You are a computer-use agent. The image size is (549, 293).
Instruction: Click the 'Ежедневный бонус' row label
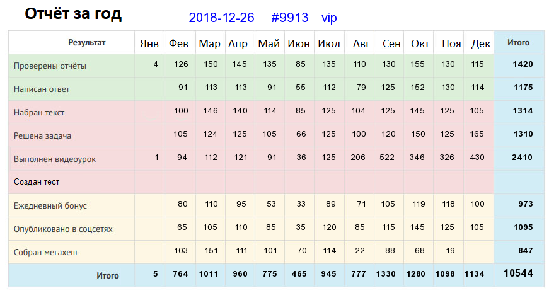(x=50, y=206)
